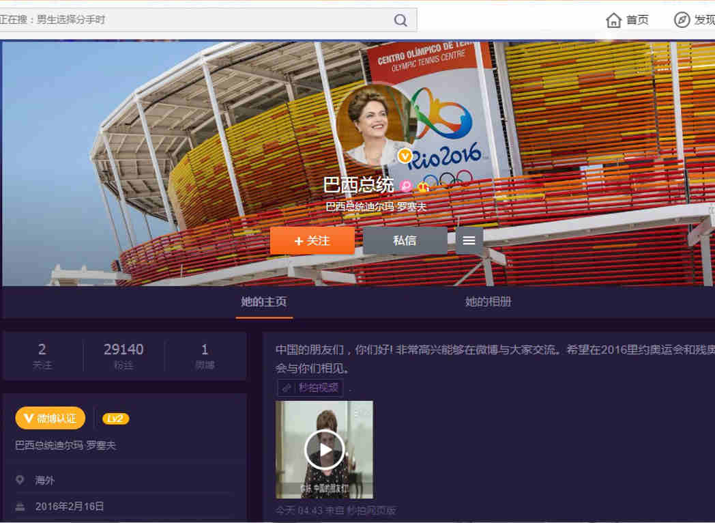Play the video in the post
Viewport: 715px width, 523px height.
click(324, 449)
